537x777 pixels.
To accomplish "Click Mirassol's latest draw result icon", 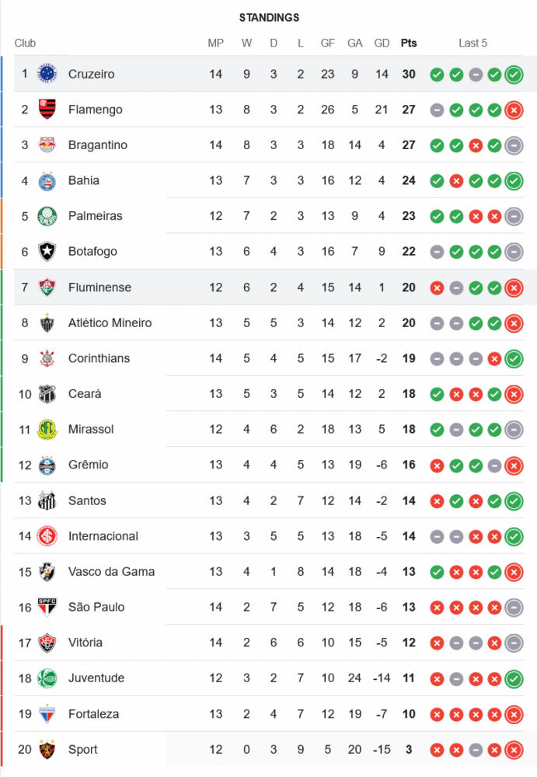I will pos(513,430).
